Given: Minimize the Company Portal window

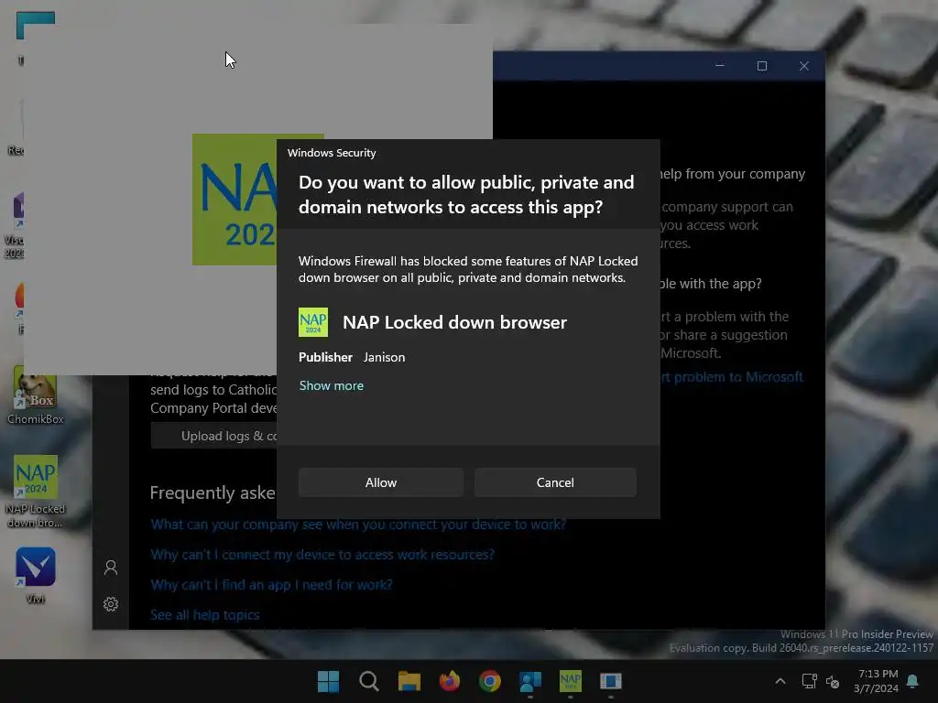Looking at the screenshot, I should (720, 66).
